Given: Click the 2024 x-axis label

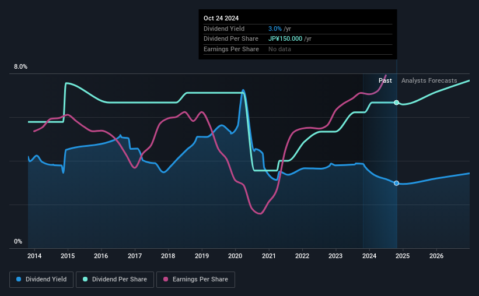Looking at the screenshot, I should 369,256.
